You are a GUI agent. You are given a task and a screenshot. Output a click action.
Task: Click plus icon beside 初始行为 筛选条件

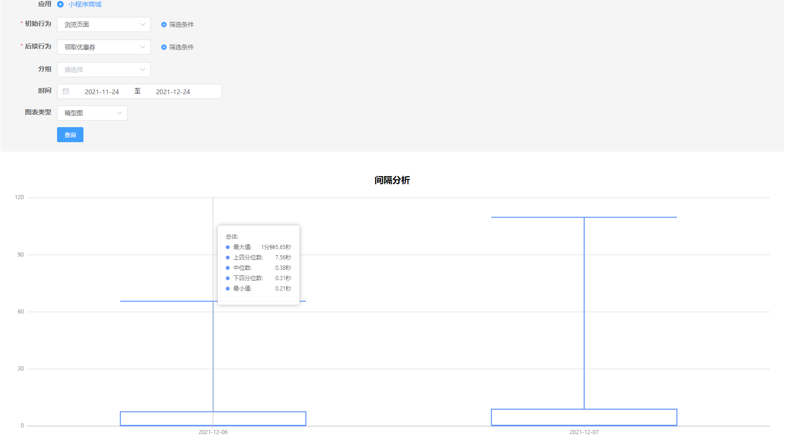click(164, 24)
